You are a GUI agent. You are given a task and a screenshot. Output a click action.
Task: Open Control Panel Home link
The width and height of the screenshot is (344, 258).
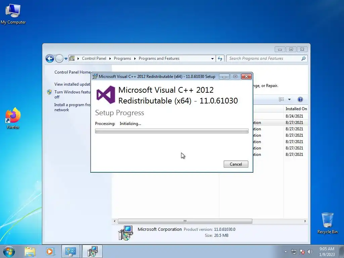(73, 72)
